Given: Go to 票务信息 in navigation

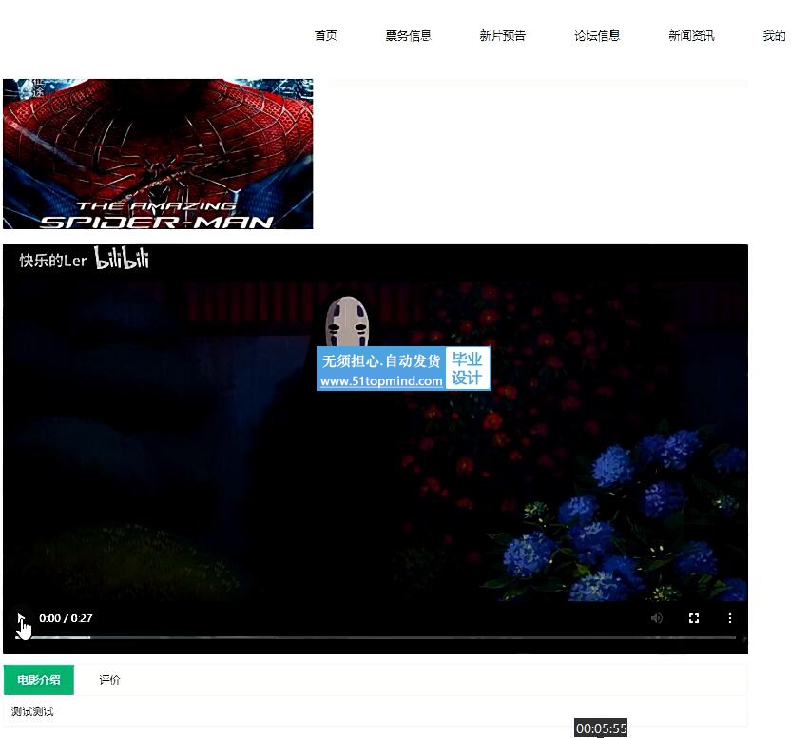Looking at the screenshot, I should tap(408, 35).
